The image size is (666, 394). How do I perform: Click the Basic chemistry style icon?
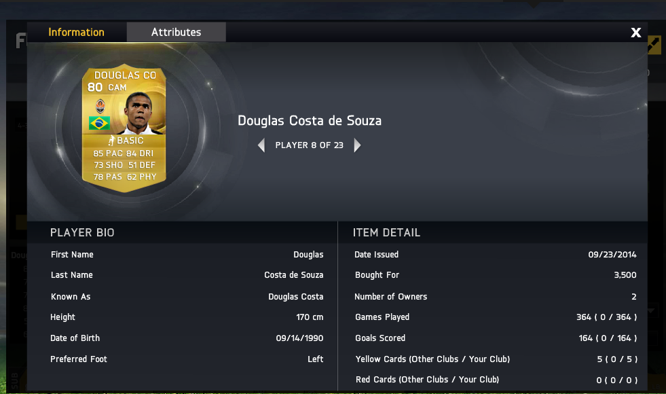pos(112,140)
